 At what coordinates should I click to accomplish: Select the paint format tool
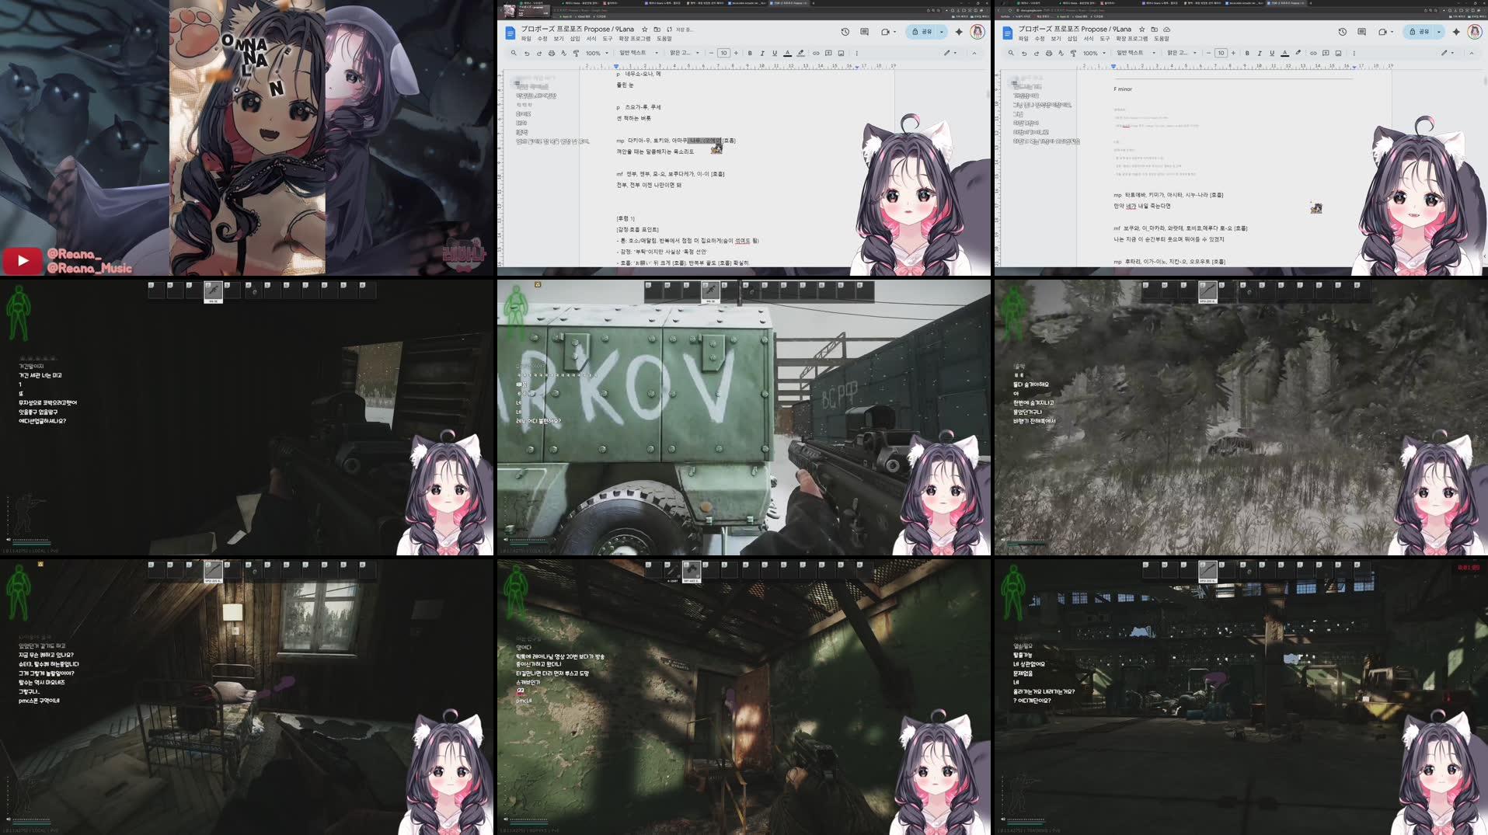pyautogui.click(x=575, y=53)
